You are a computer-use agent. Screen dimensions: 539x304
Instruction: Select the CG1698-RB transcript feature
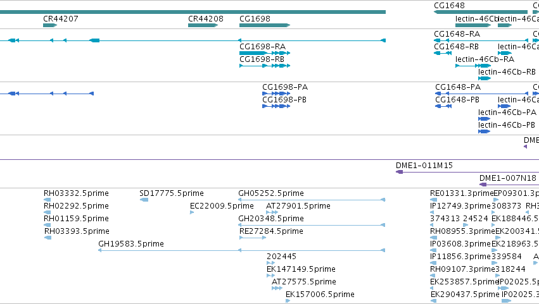265,66
